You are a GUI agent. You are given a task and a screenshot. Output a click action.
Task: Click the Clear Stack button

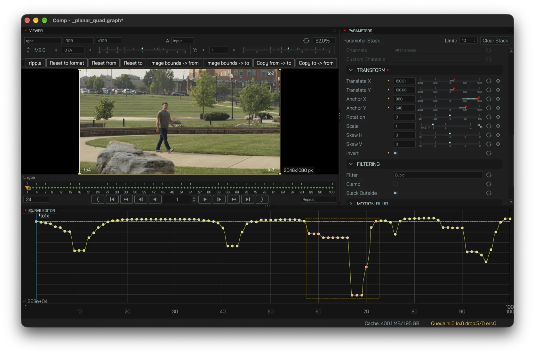coord(495,41)
